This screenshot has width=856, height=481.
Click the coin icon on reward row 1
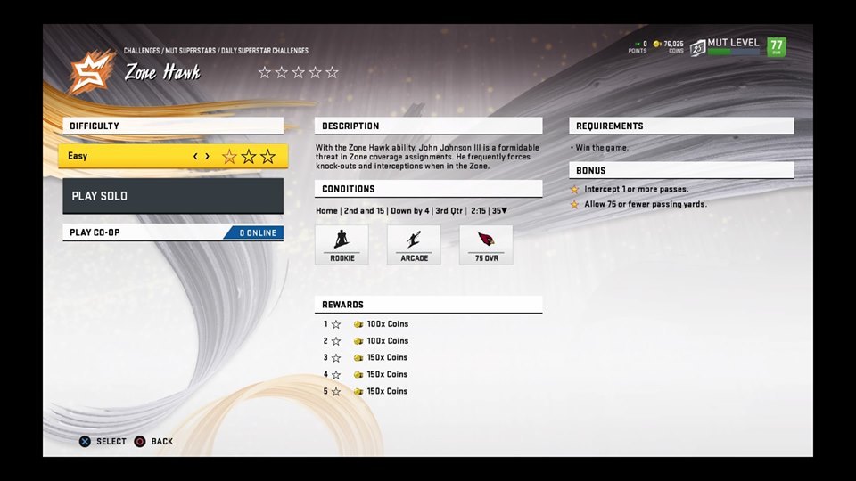click(x=358, y=324)
